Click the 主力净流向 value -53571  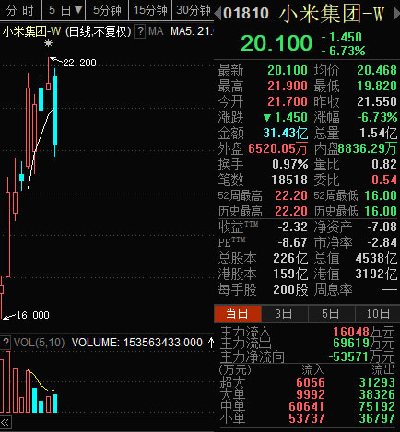click(348, 357)
